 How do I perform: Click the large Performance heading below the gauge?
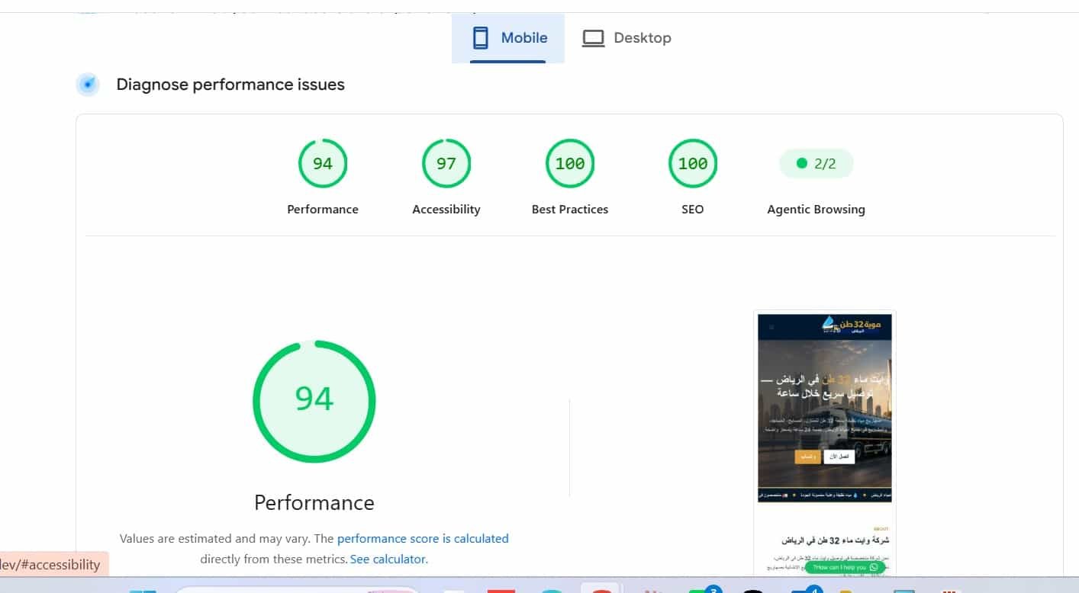coord(314,503)
